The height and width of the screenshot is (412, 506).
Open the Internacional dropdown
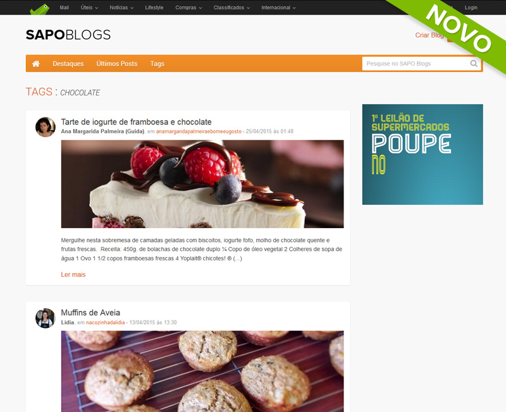[278, 8]
